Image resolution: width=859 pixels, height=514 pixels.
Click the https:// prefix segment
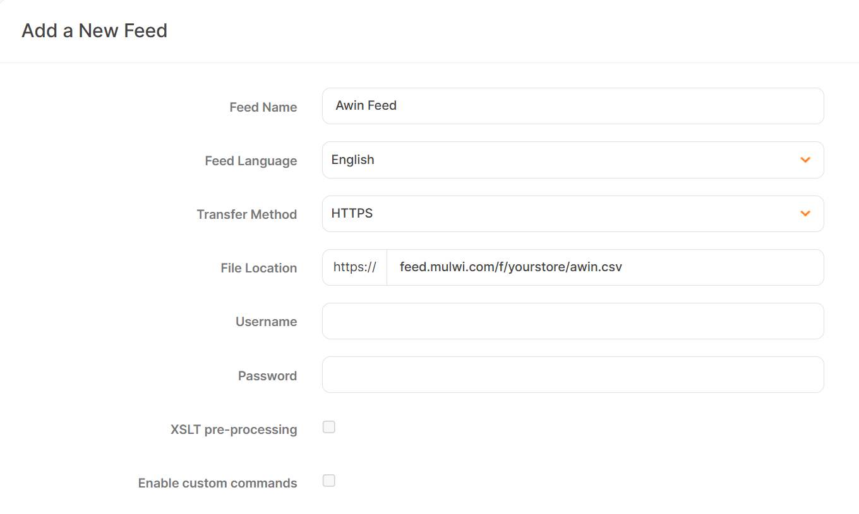354,267
